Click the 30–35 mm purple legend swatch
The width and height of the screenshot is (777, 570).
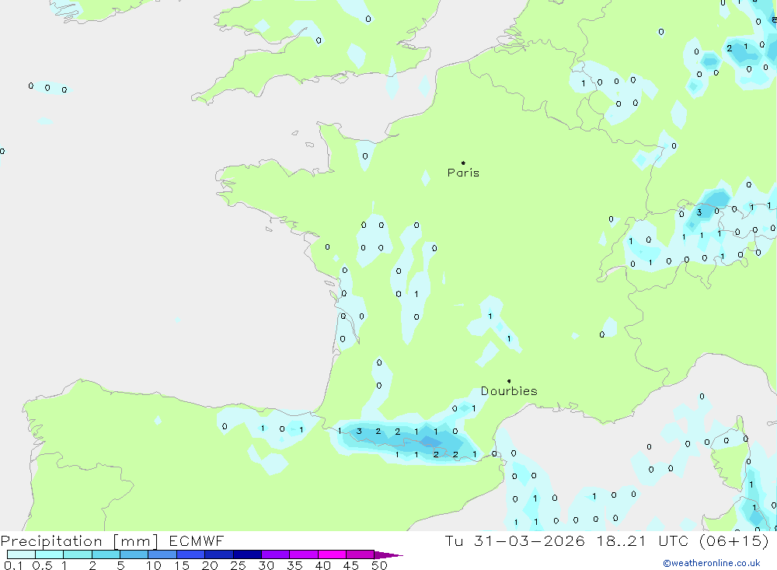pos(276,554)
